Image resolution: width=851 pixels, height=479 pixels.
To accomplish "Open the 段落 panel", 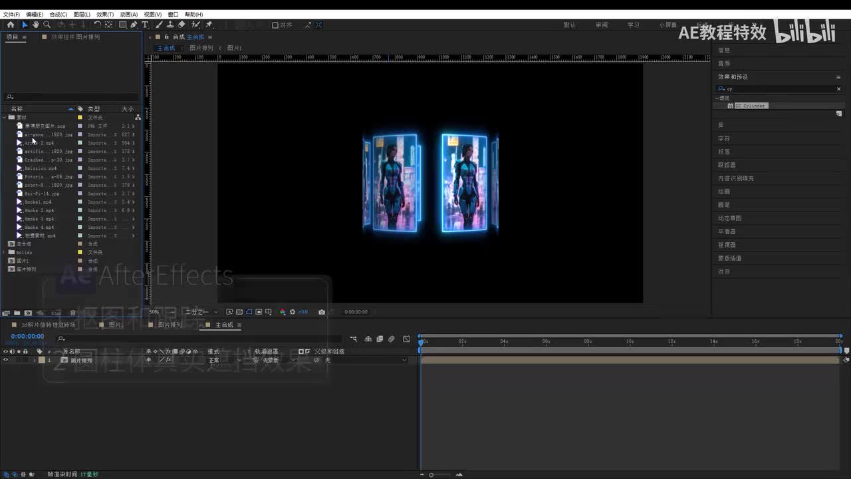I will point(724,152).
